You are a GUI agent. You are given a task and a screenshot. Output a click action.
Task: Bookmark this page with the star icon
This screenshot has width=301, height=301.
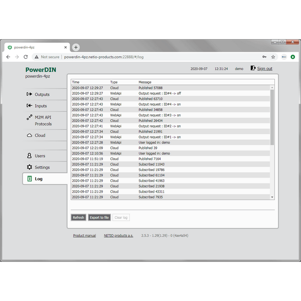[x=273, y=57]
